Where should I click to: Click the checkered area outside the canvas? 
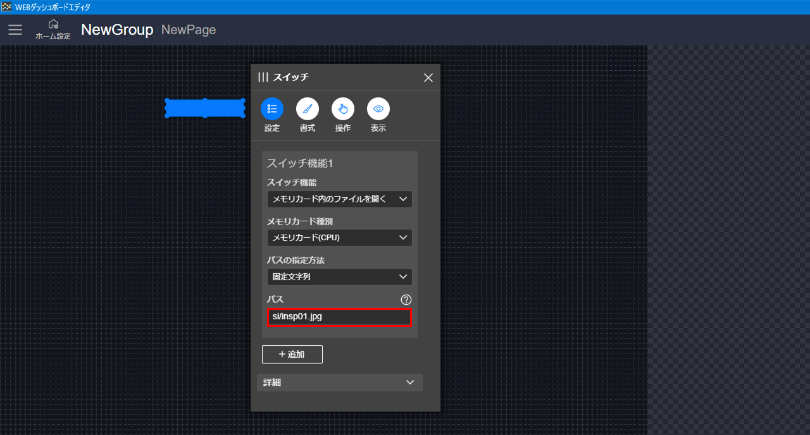click(728, 240)
